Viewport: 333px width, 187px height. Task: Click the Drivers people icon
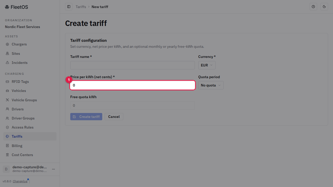tap(7, 109)
